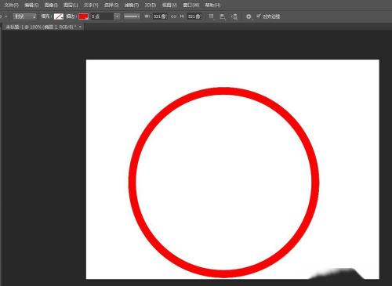Viewport: 392px width, 286px height.
Task: Expand the stroke width dropdown arrow
Action: (x=117, y=16)
